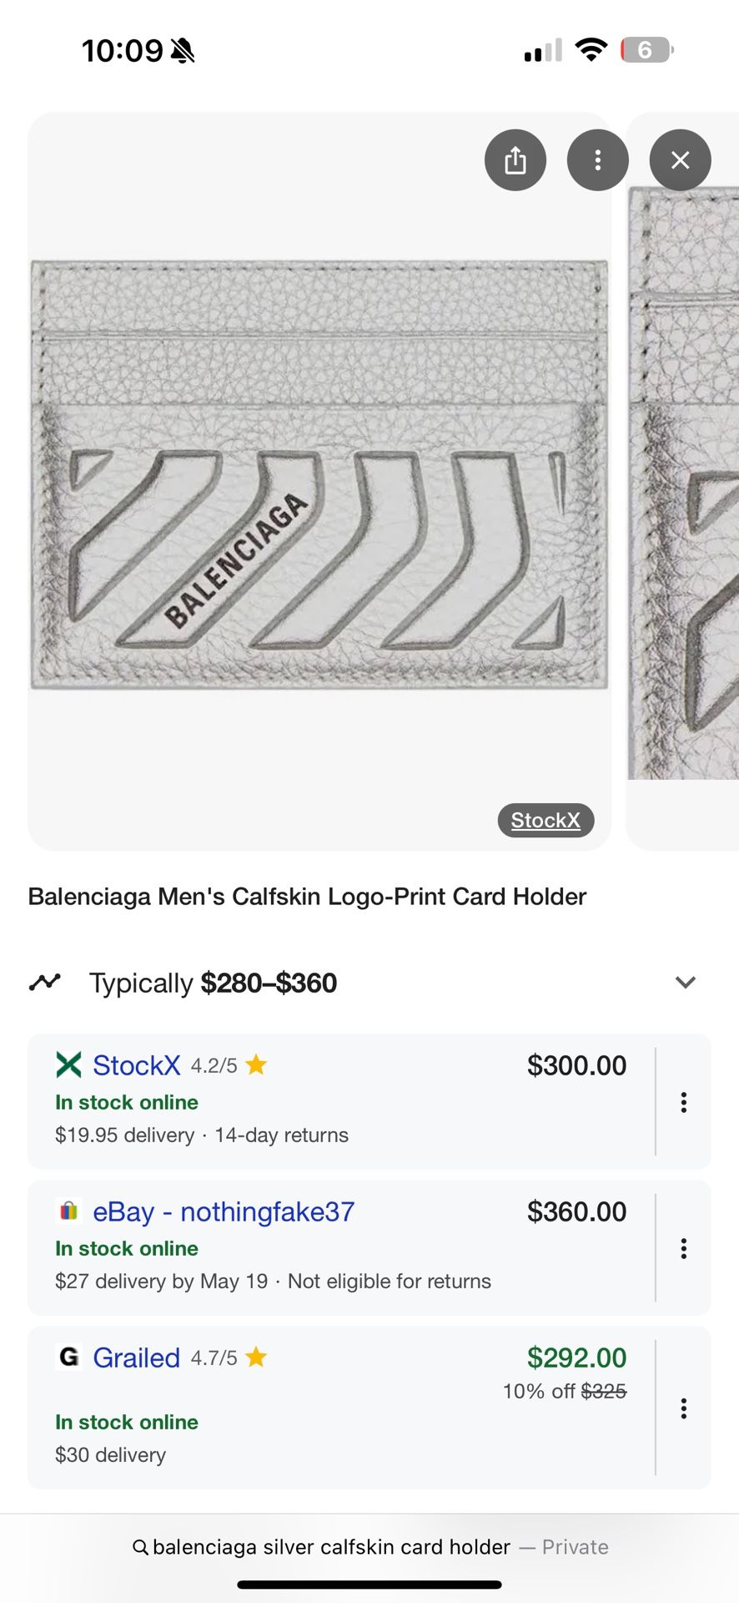
Task: Tap the eBay shopping bag icon
Action: (x=68, y=1211)
